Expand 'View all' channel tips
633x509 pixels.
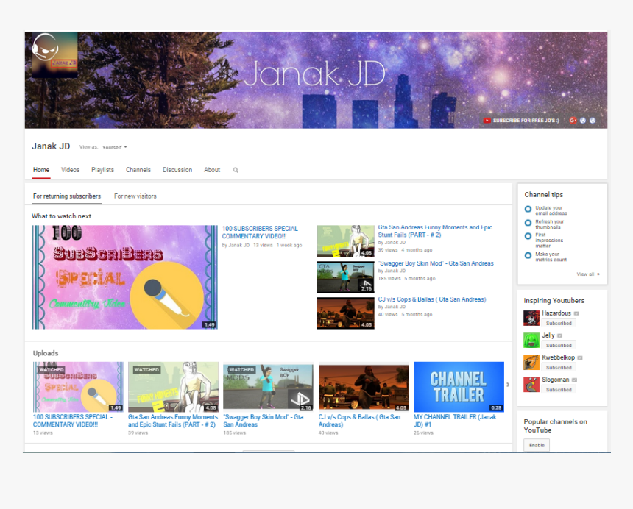tap(587, 274)
